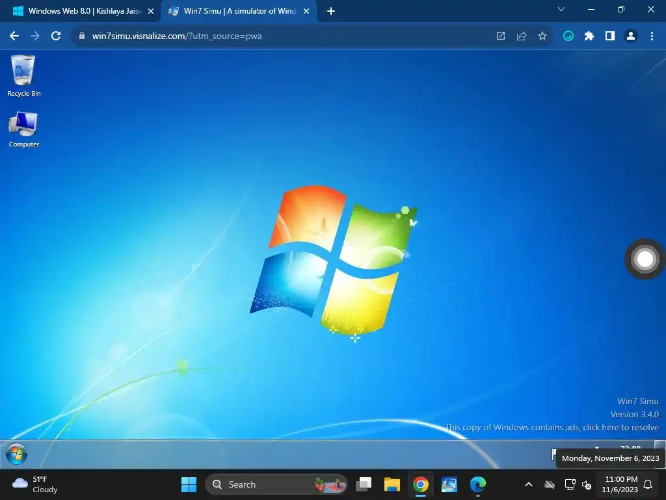Screen dimensions: 666x500
Task: Open Task View on taskbar
Action: pyautogui.click(x=364, y=484)
